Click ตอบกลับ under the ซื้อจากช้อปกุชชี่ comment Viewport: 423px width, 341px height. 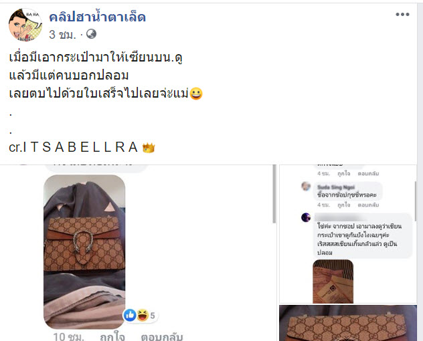[x=368, y=205]
